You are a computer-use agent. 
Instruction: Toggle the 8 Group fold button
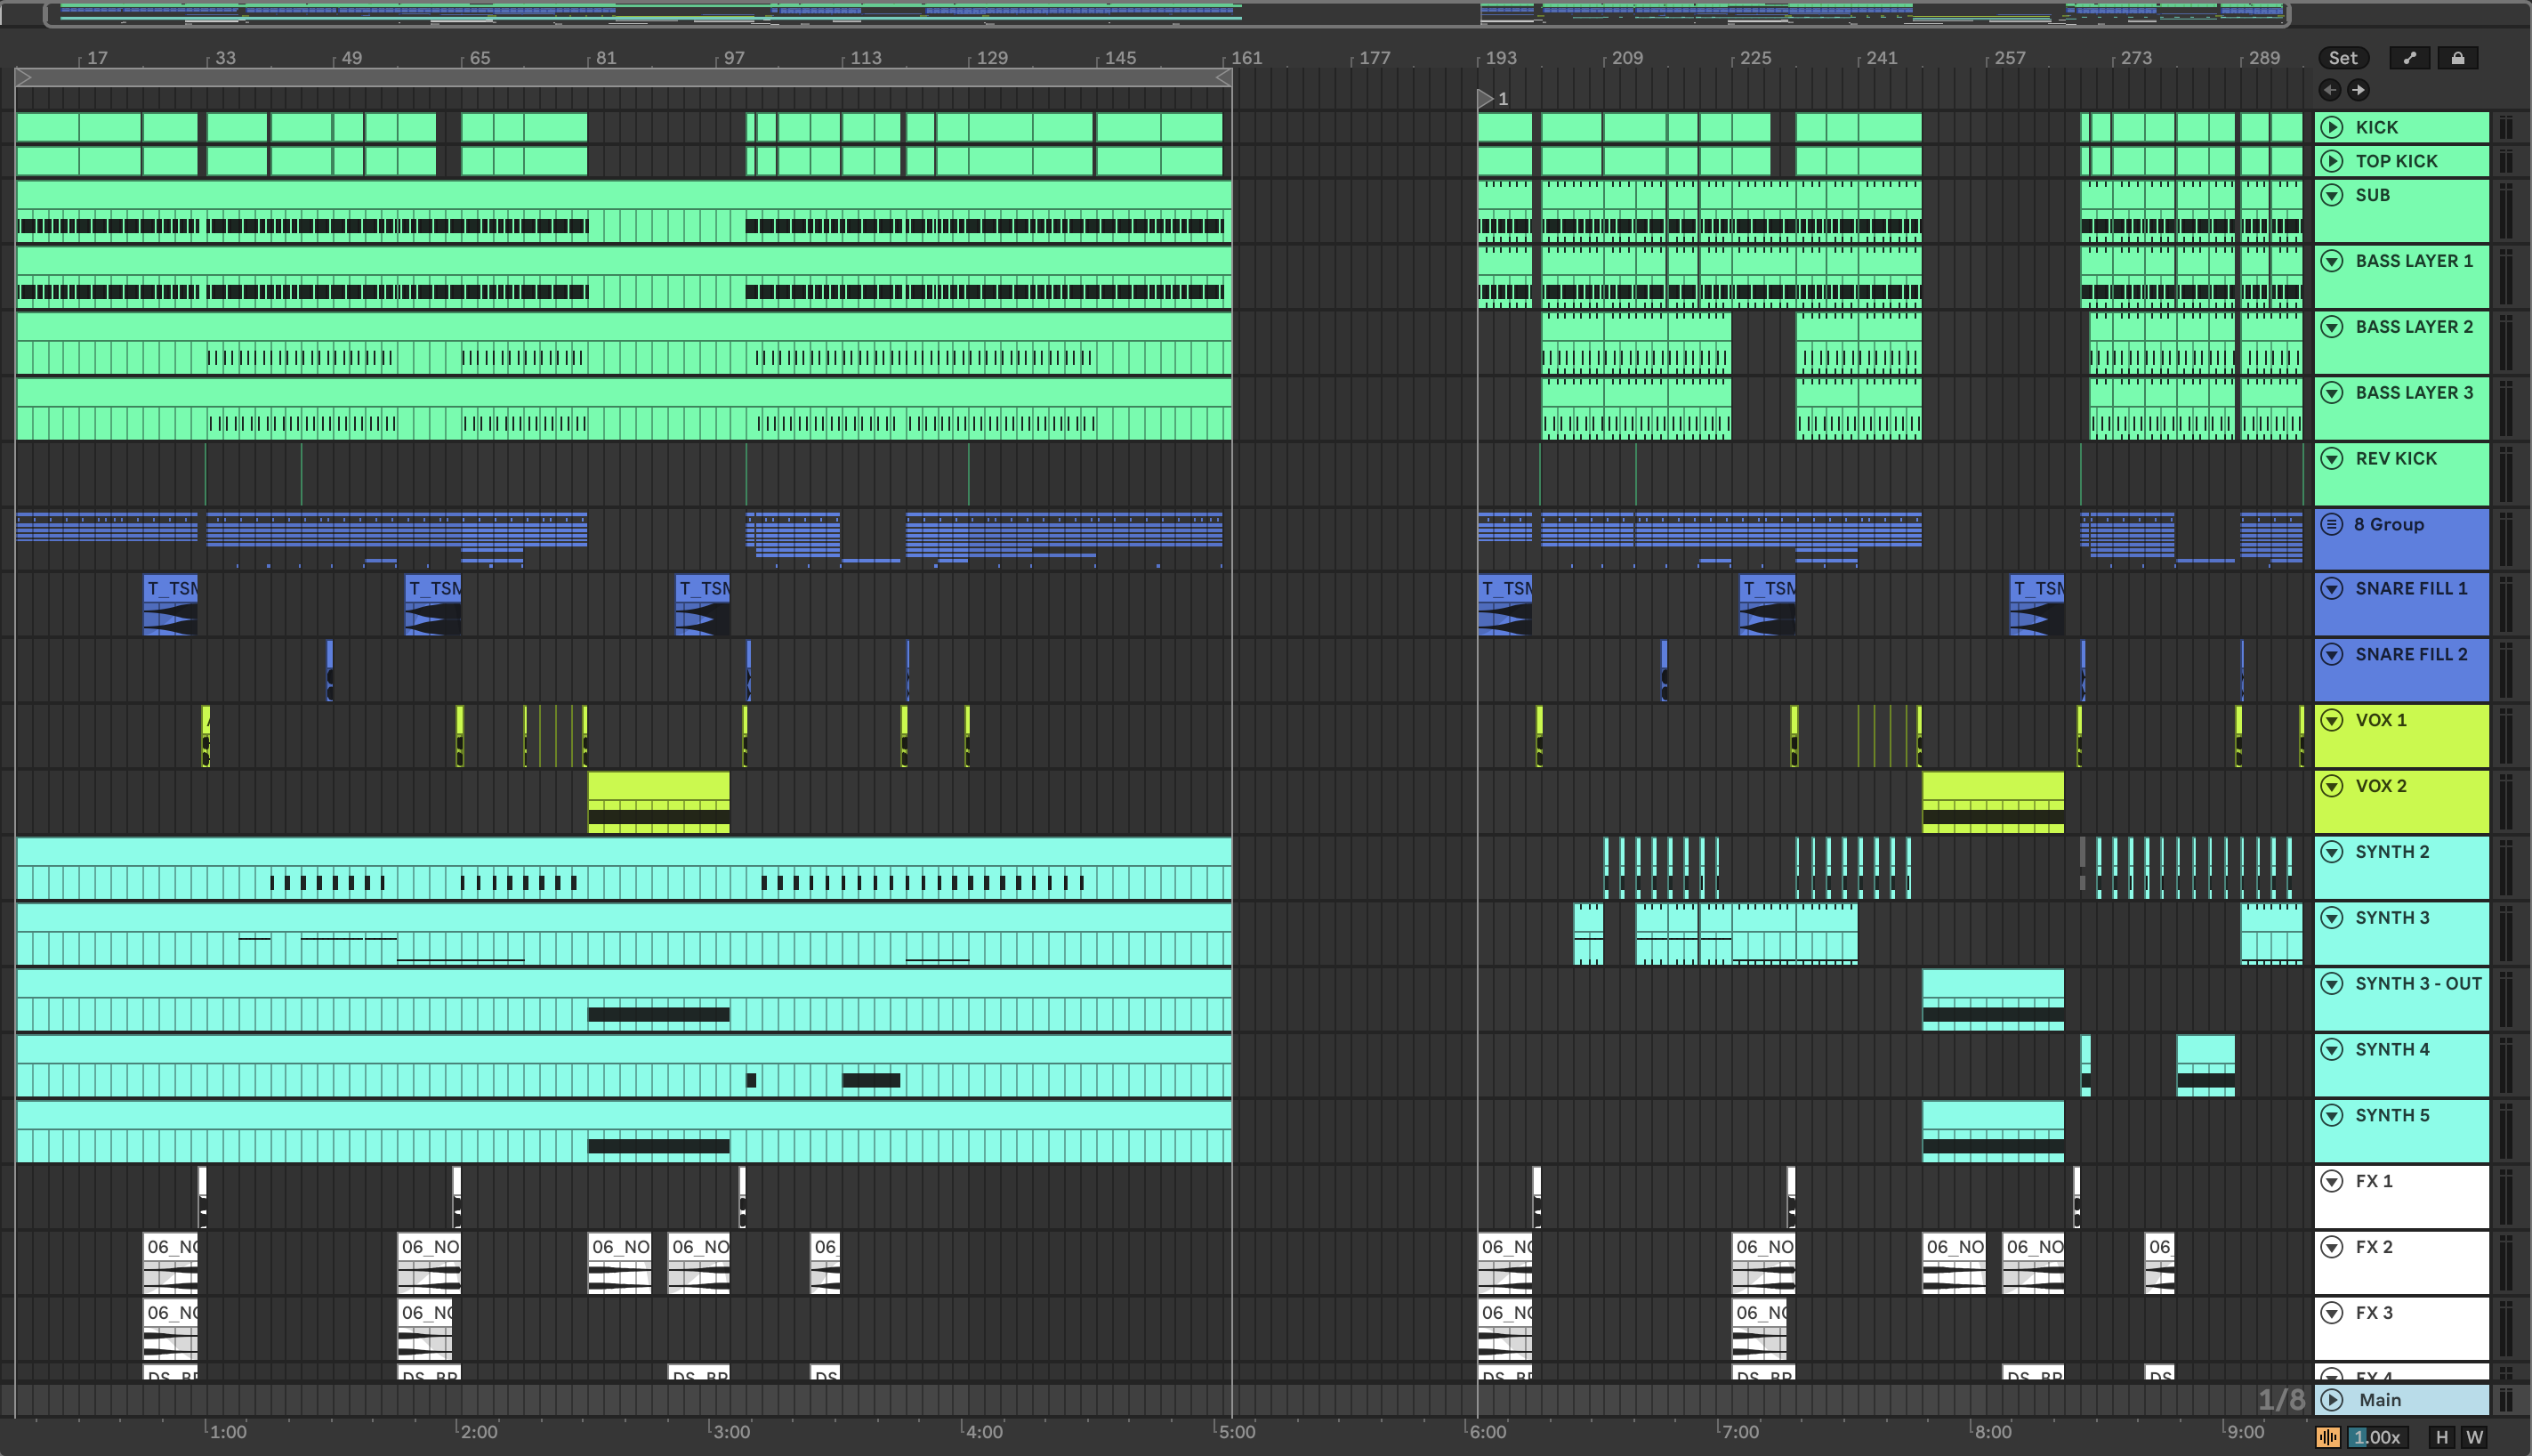(x=2332, y=524)
